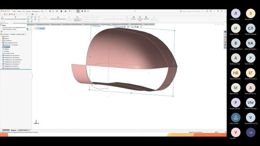This screenshot has width=260, height=146.
Task: Switch to the Motion Study 1 tab
Action: (23, 130)
